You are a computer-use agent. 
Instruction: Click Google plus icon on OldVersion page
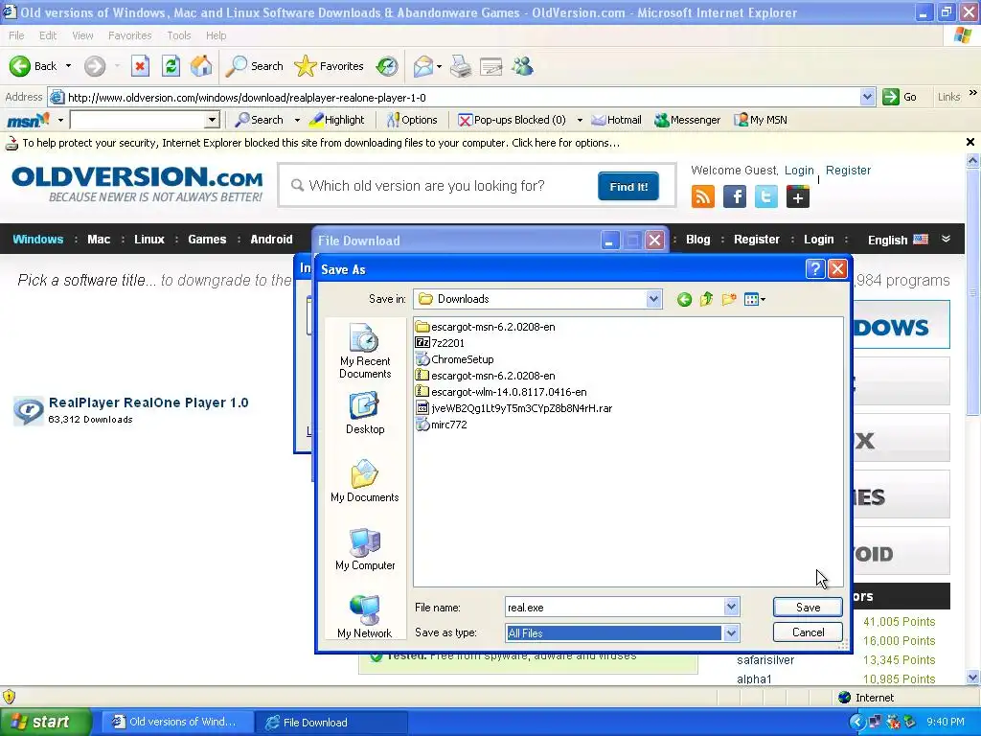coord(798,196)
